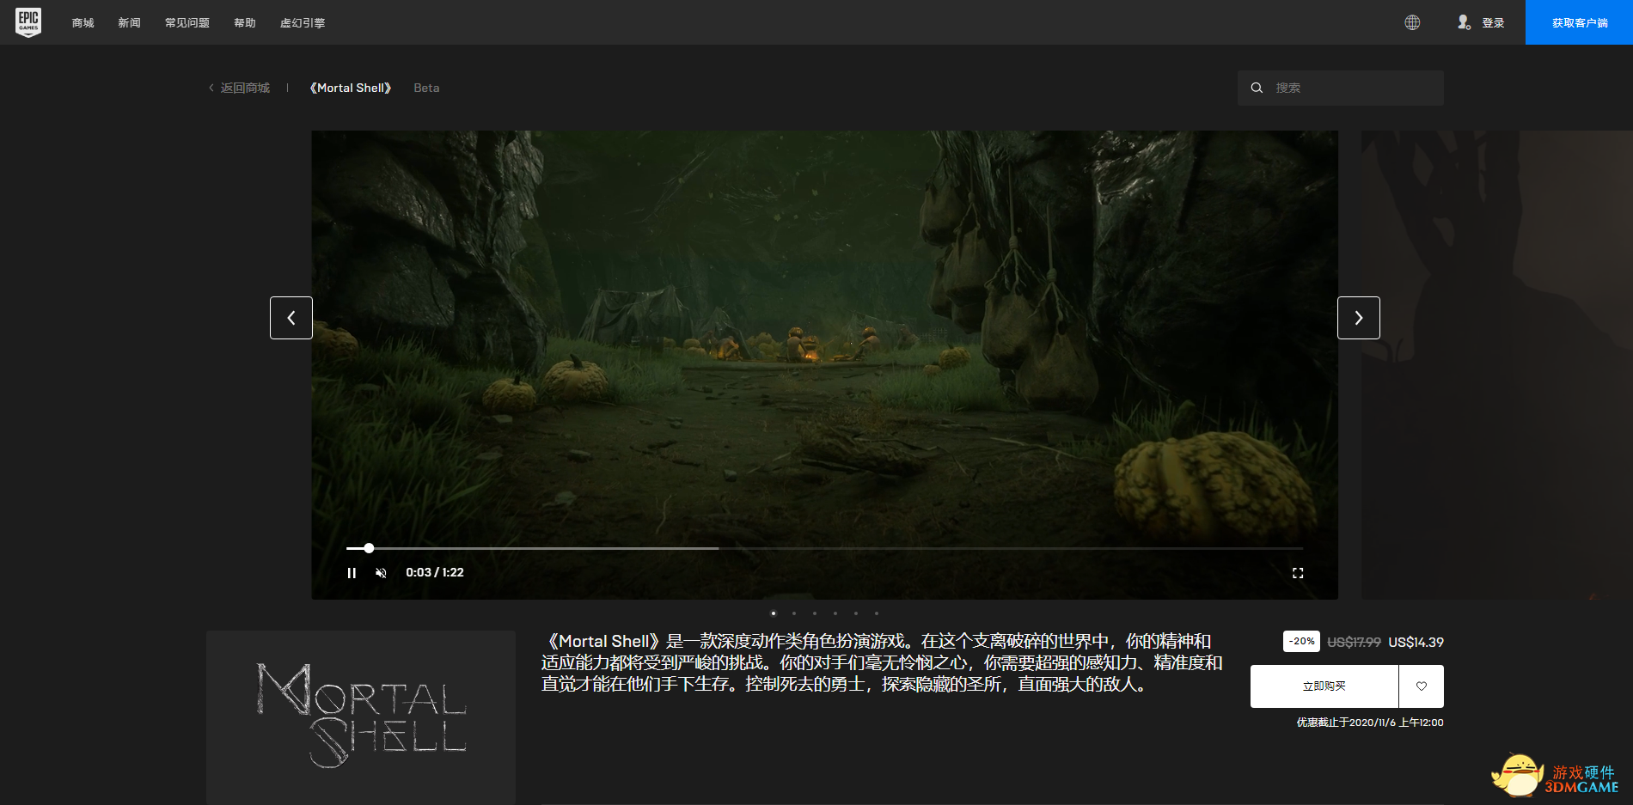Open the 商城 store menu
Image resolution: width=1633 pixels, height=805 pixels.
click(83, 23)
